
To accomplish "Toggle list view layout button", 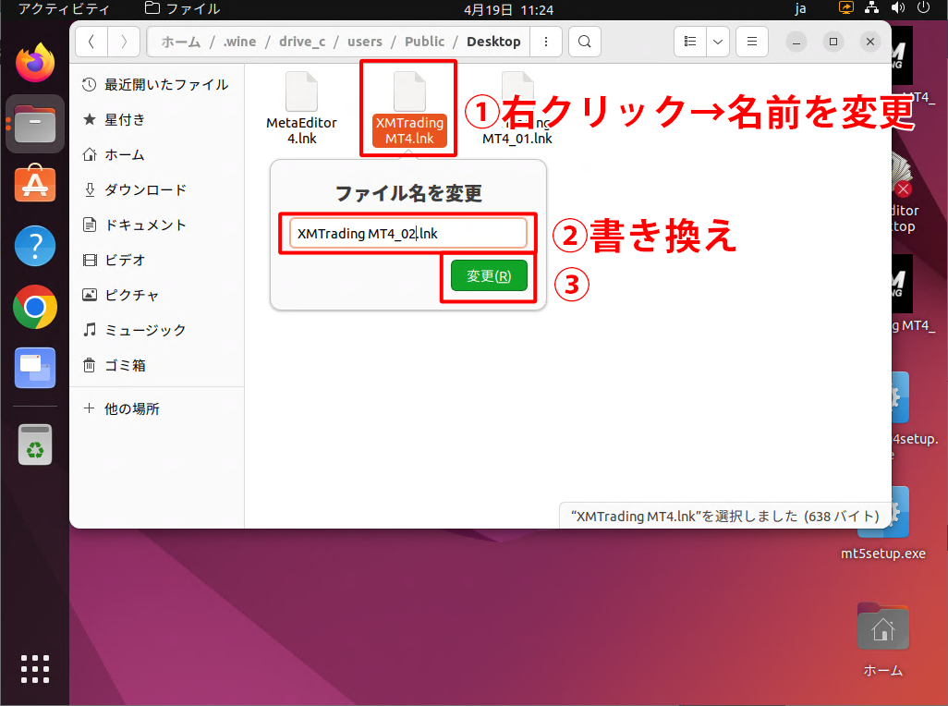I will (x=689, y=42).
